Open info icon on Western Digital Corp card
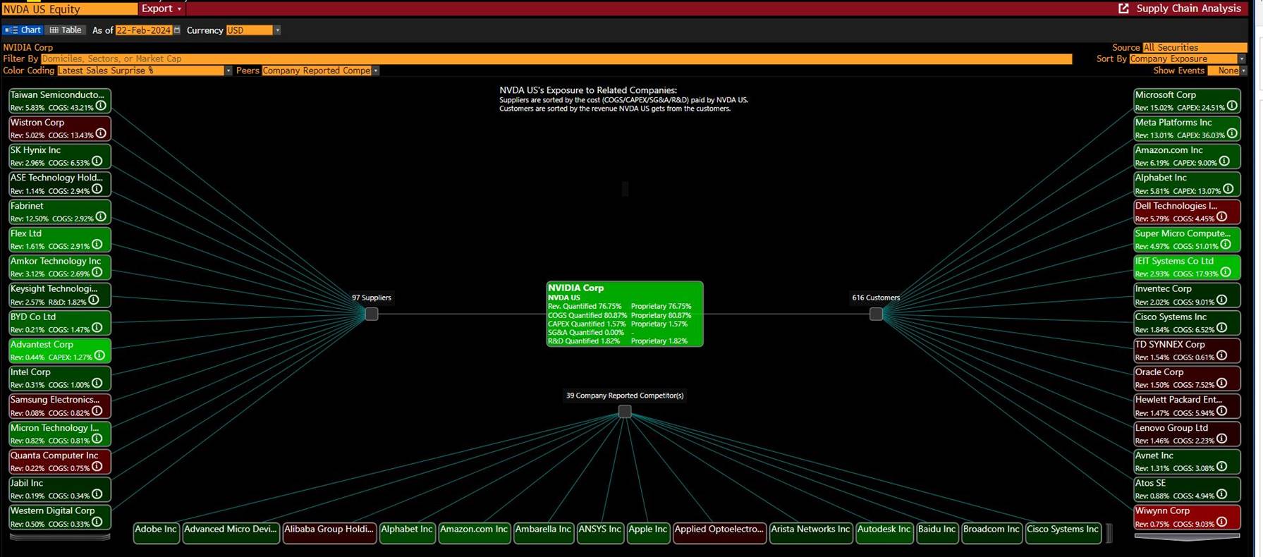The width and height of the screenshot is (1263, 557). click(x=97, y=522)
